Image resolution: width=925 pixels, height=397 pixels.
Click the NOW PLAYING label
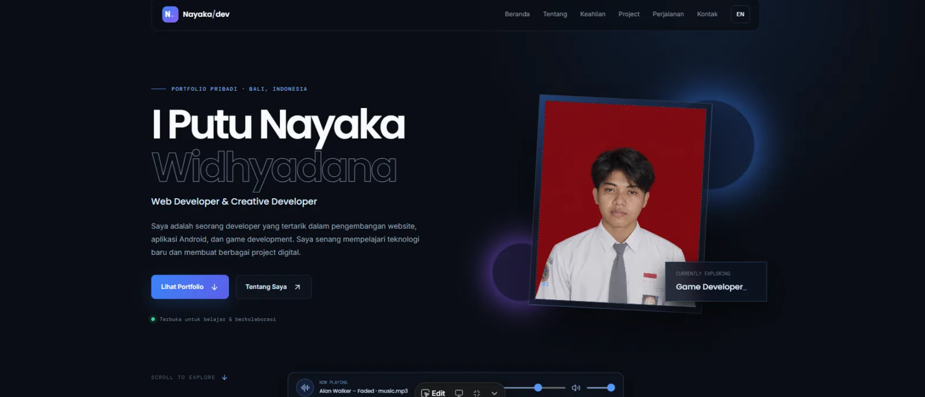click(x=333, y=383)
